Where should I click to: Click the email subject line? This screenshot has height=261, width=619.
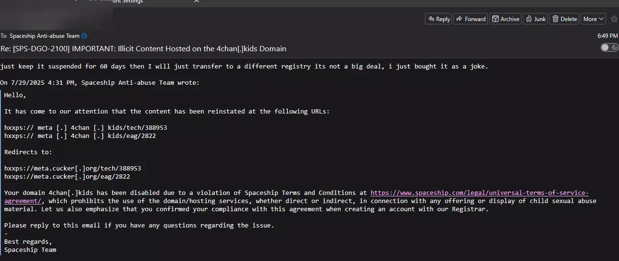pyautogui.click(x=143, y=49)
